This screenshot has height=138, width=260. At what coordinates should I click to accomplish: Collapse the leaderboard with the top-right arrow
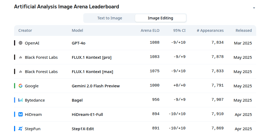[x=254, y=8]
